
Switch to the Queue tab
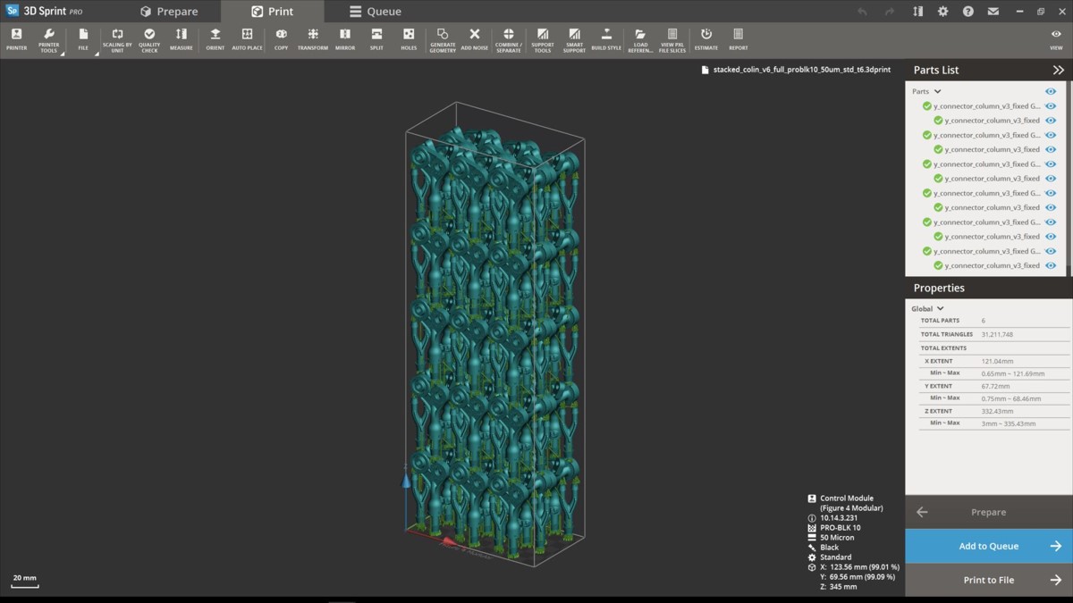(376, 12)
